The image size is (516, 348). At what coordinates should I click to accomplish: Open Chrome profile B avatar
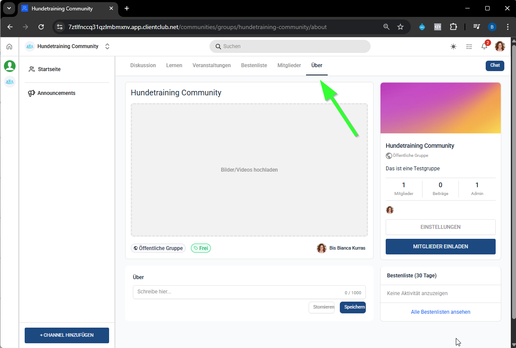click(x=492, y=27)
